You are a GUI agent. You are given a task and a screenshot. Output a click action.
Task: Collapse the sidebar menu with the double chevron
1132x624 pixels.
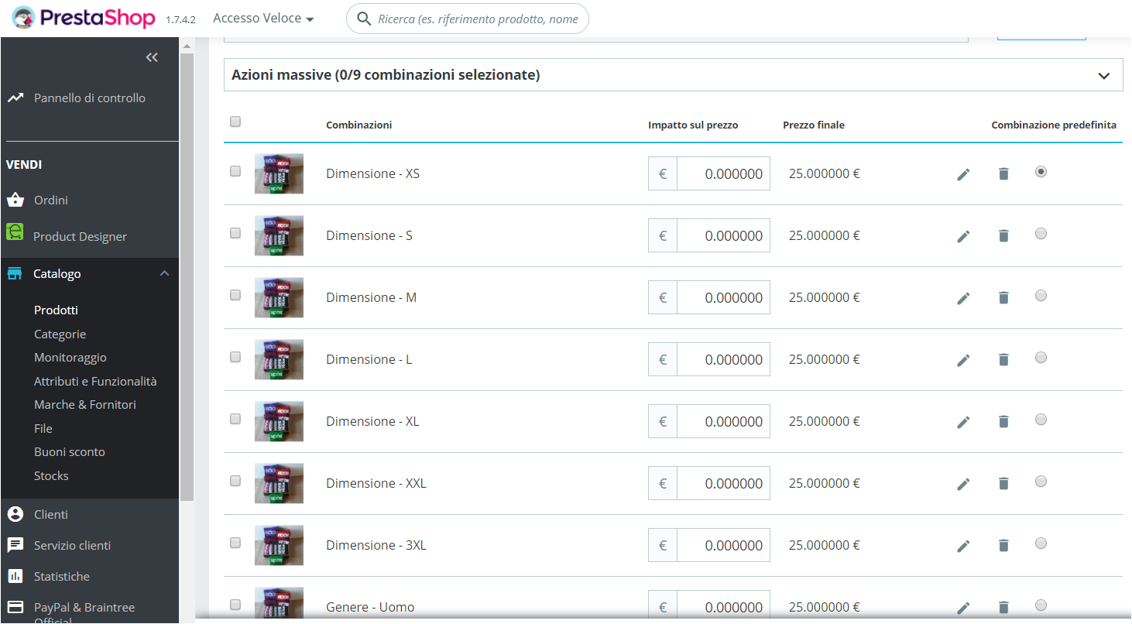(152, 57)
